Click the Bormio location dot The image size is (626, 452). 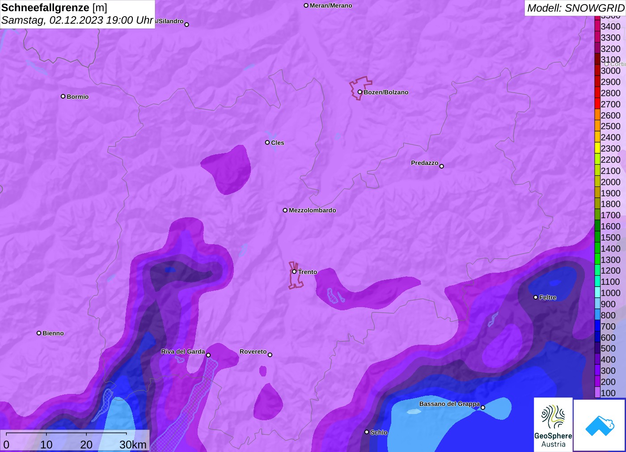pos(63,96)
